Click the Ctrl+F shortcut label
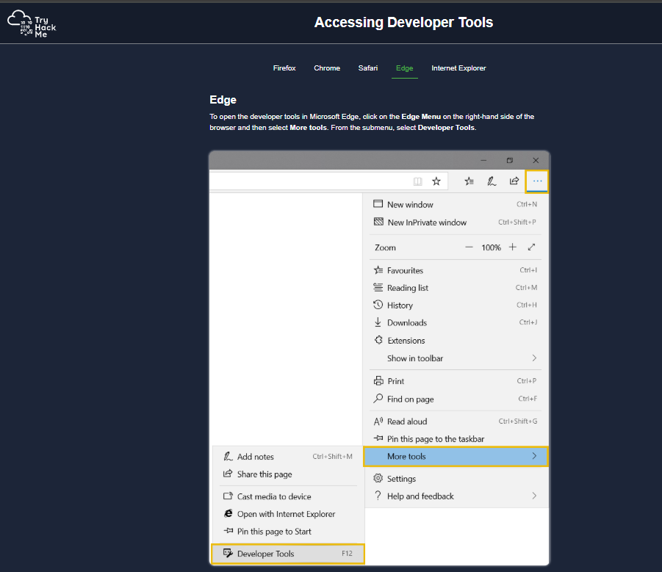 click(528, 399)
